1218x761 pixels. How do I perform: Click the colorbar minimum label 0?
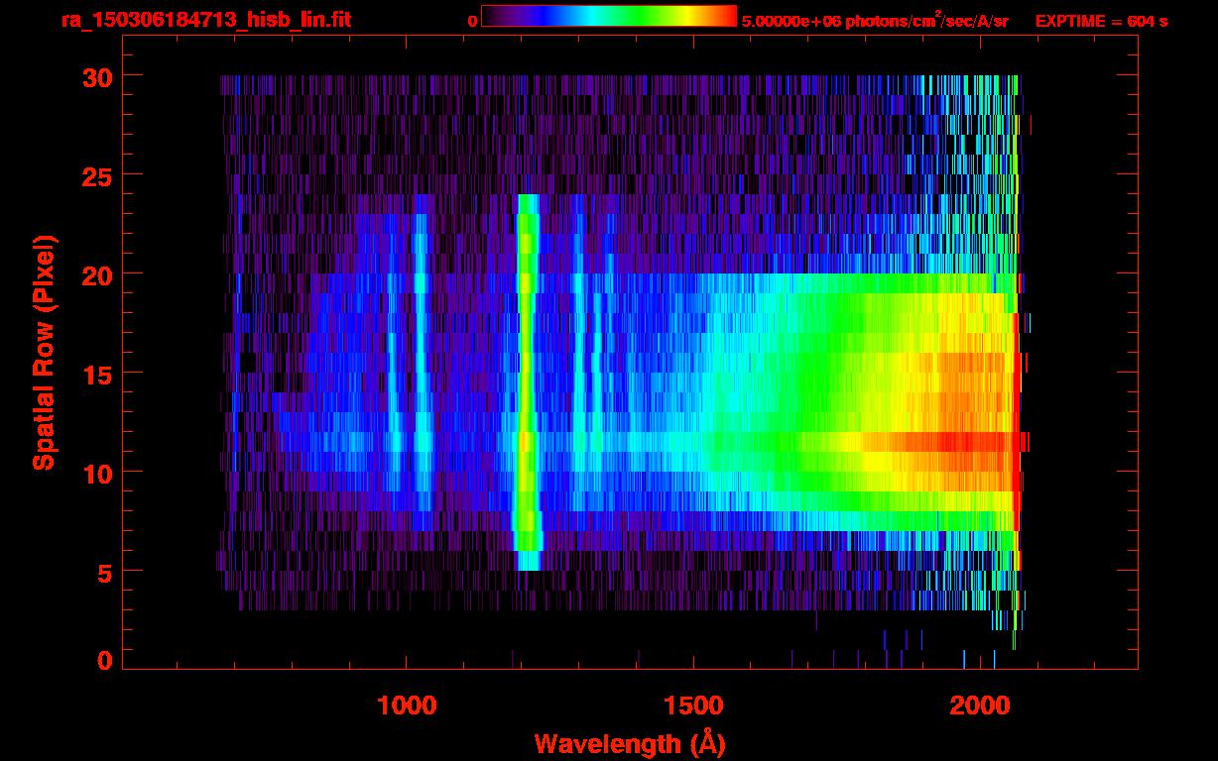pos(472,21)
